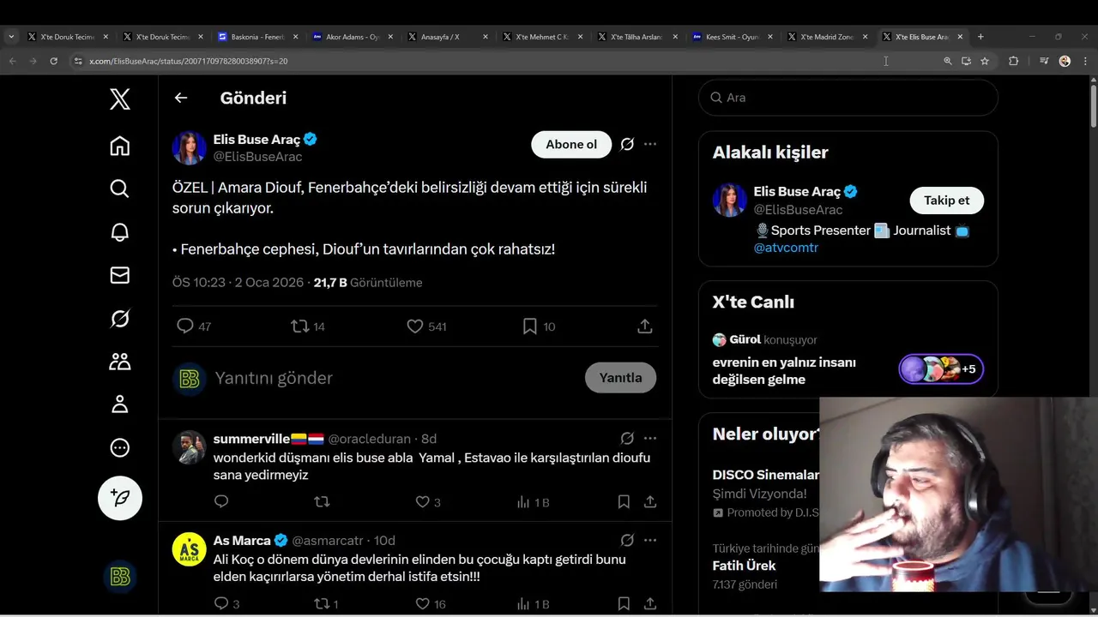Click Grok icon on As Marca reply
This screenshot has height=617, width=1098.
coord(627,540)
